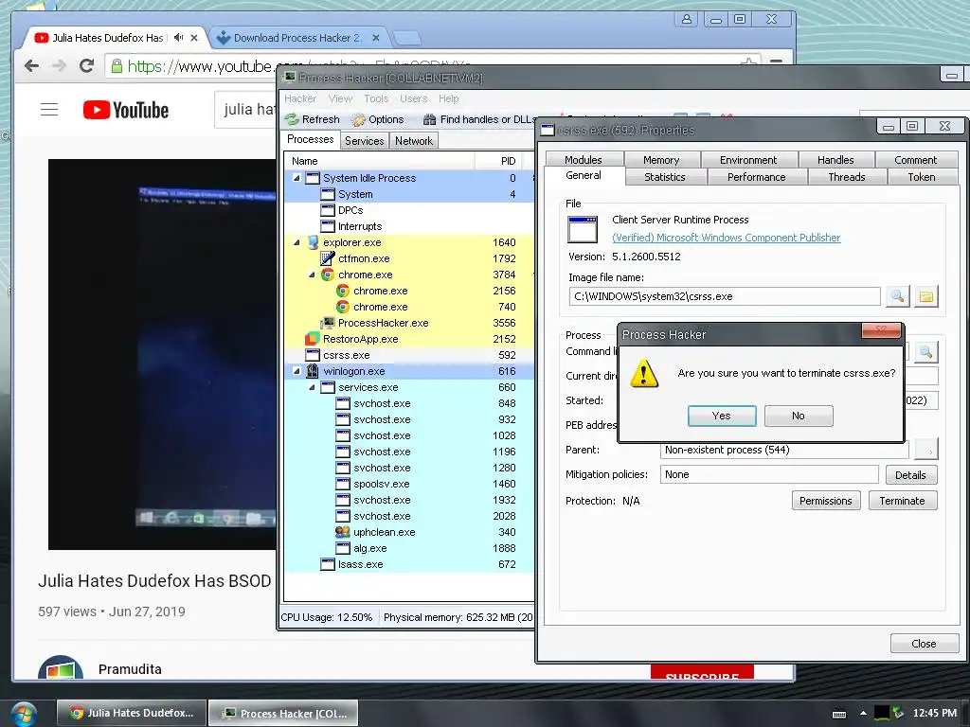The image size is (970, 727).
Task: Click the YouTube logo
Action: tap(126, 110)
